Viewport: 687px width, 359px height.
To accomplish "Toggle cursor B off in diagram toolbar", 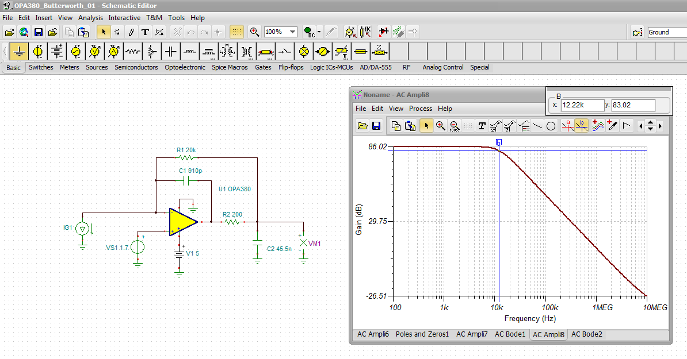I will coord(582,126).
